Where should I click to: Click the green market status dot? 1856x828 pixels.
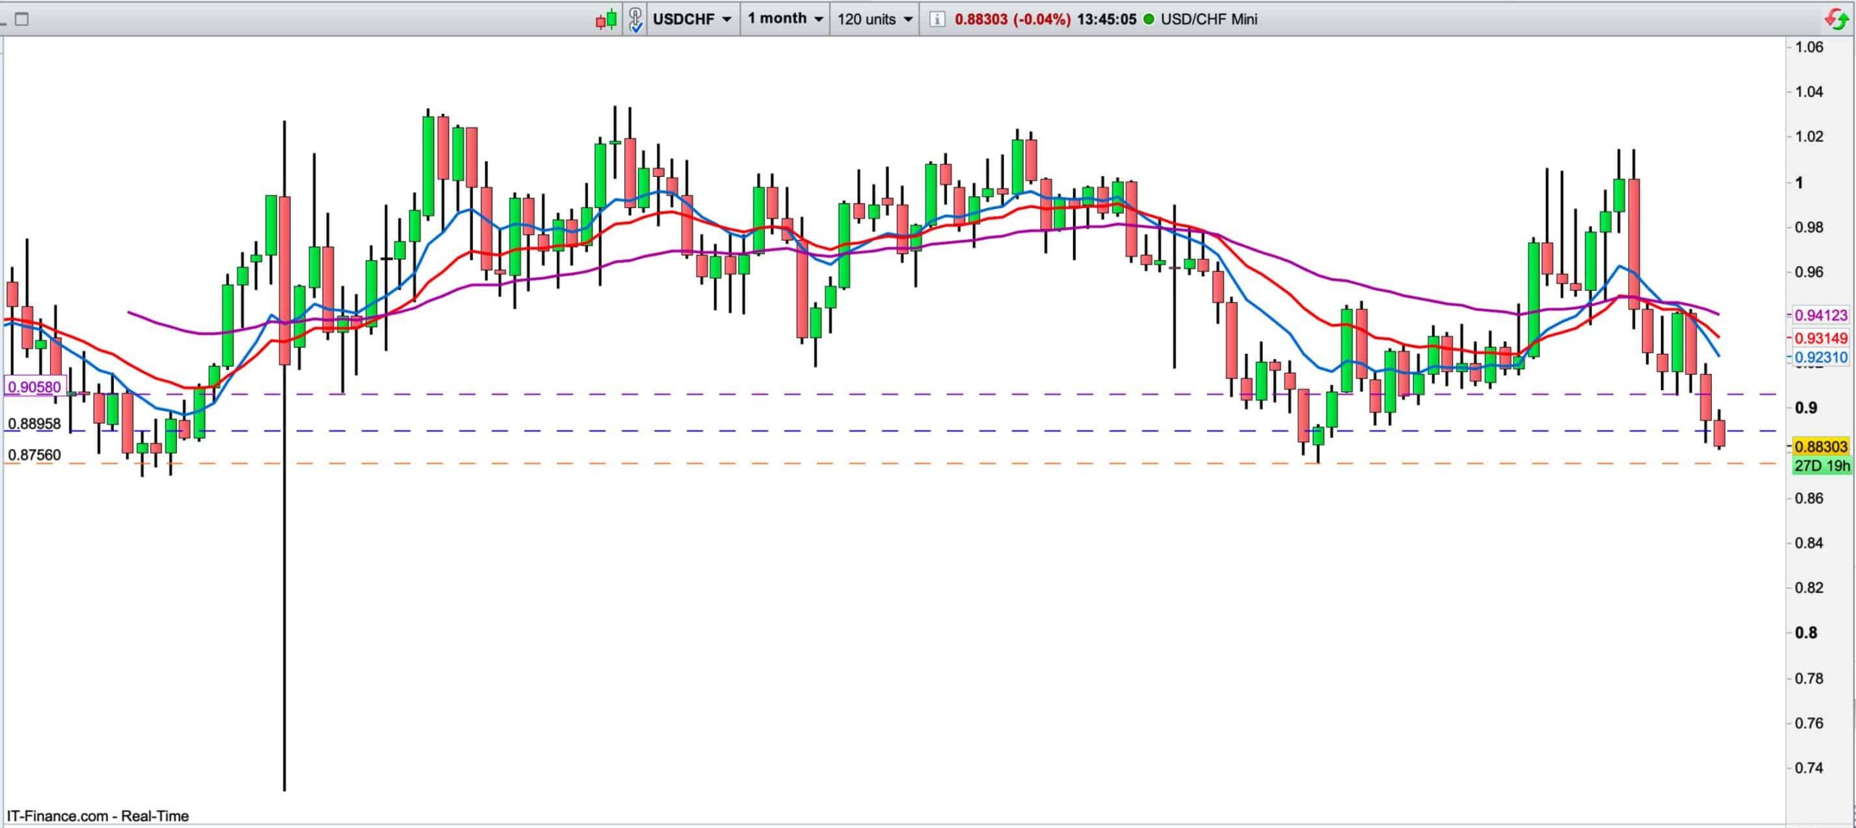point(1148,19)
